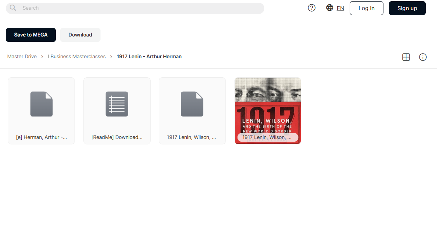
Task: Select the [ReadMe] Download text file icon
Action: click(117, 104)
